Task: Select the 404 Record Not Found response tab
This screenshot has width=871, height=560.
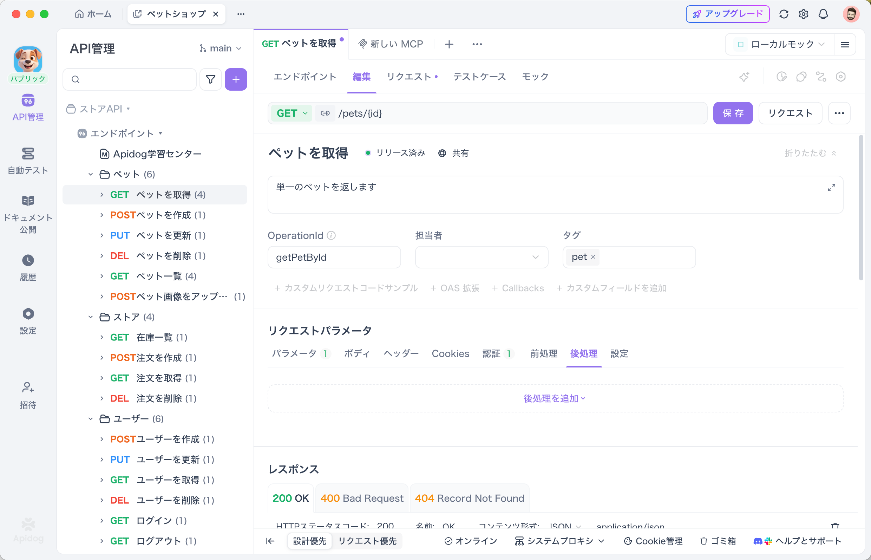Action: [x=469, y=498]
